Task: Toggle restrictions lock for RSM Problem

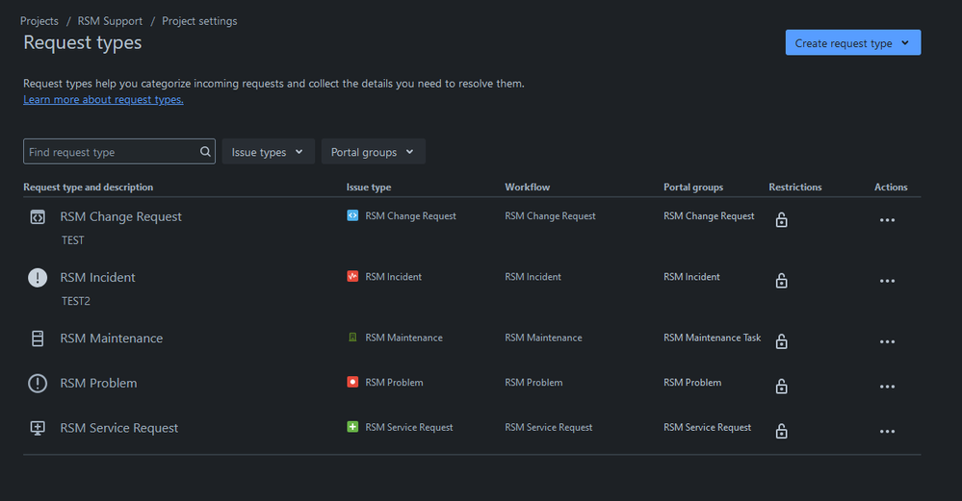Action: point(782,387)
